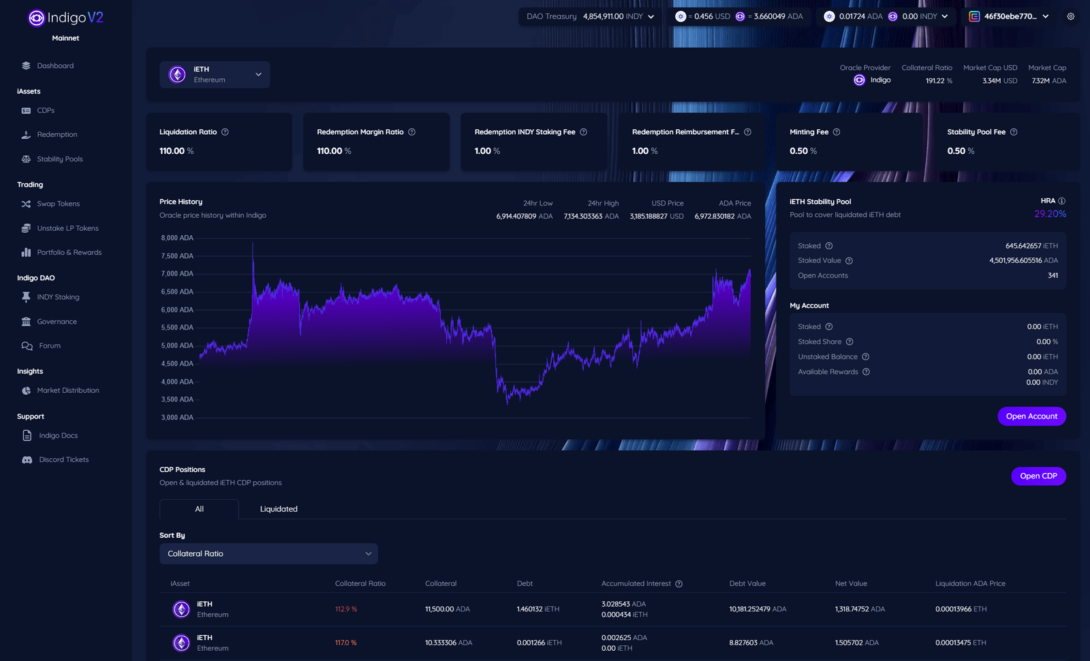This screenshot has height=661, width=1090.
Task: Open Swap Tokens under Trading
Action: click(58, 204)
